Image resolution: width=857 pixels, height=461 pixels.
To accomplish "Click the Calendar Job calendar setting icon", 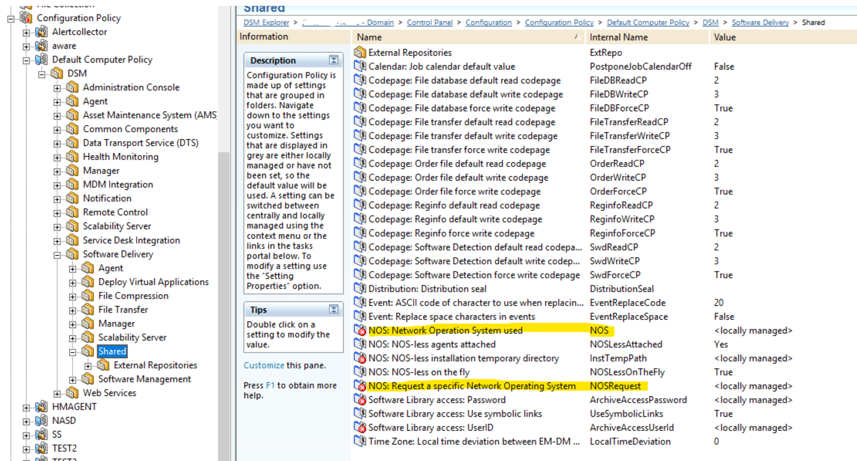I will coord(360,67).
